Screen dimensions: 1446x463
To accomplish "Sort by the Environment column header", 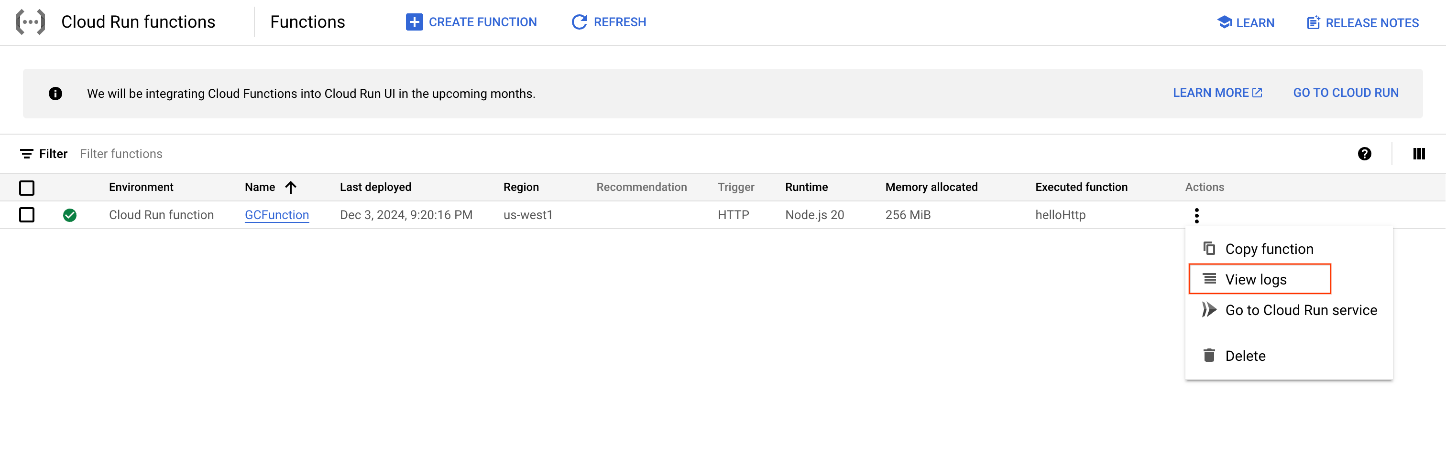I will (x=141, y=187).
